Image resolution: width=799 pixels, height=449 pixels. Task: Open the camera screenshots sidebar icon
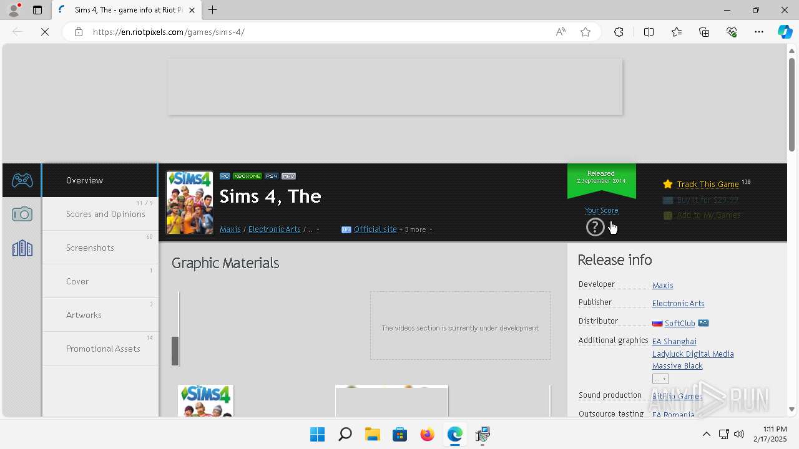22,214
